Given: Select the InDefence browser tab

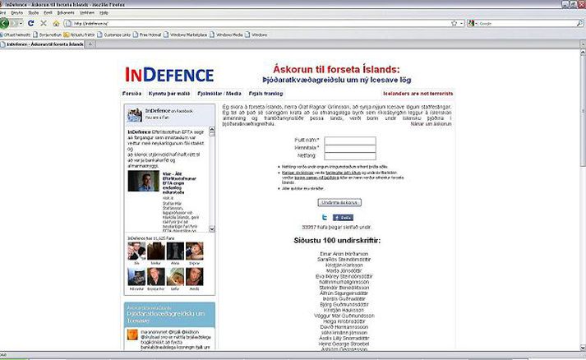Looking at the screenshot, I should point(42,44).
